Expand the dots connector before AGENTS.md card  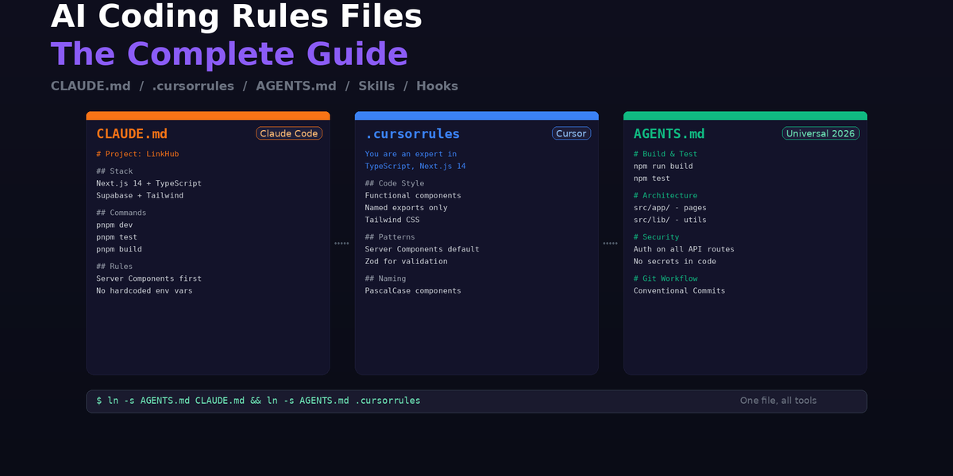pyautogui.click(x=611, y=243)
